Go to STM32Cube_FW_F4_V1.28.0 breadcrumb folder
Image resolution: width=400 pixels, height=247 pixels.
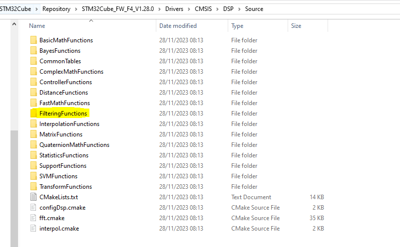coord(118,9)
